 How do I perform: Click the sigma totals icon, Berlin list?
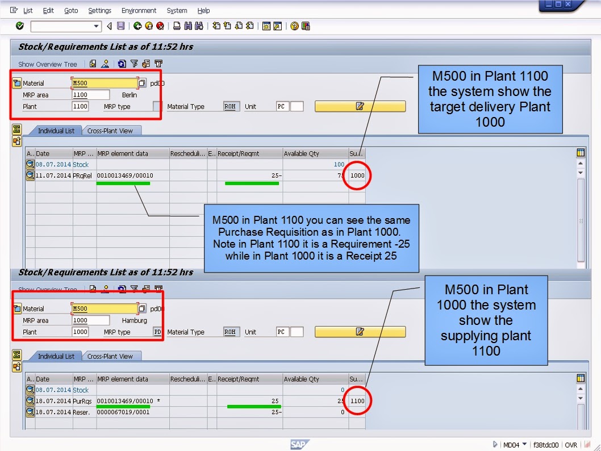click(16, 130)
